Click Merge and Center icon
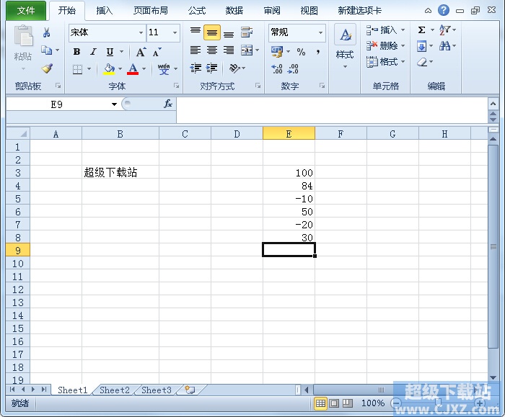Image resolution: width=505 pixels, height=417 pixels. tap(247, 50)
